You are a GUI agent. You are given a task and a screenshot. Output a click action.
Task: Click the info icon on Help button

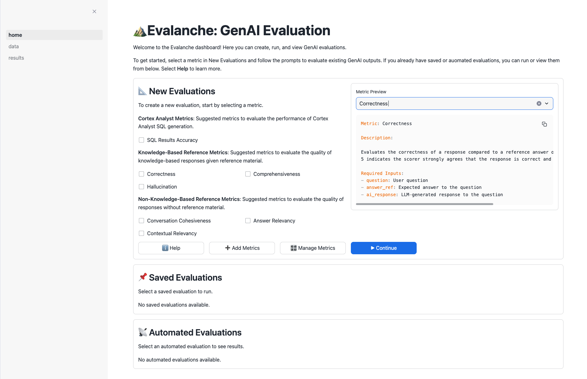[x=165, y=248]
